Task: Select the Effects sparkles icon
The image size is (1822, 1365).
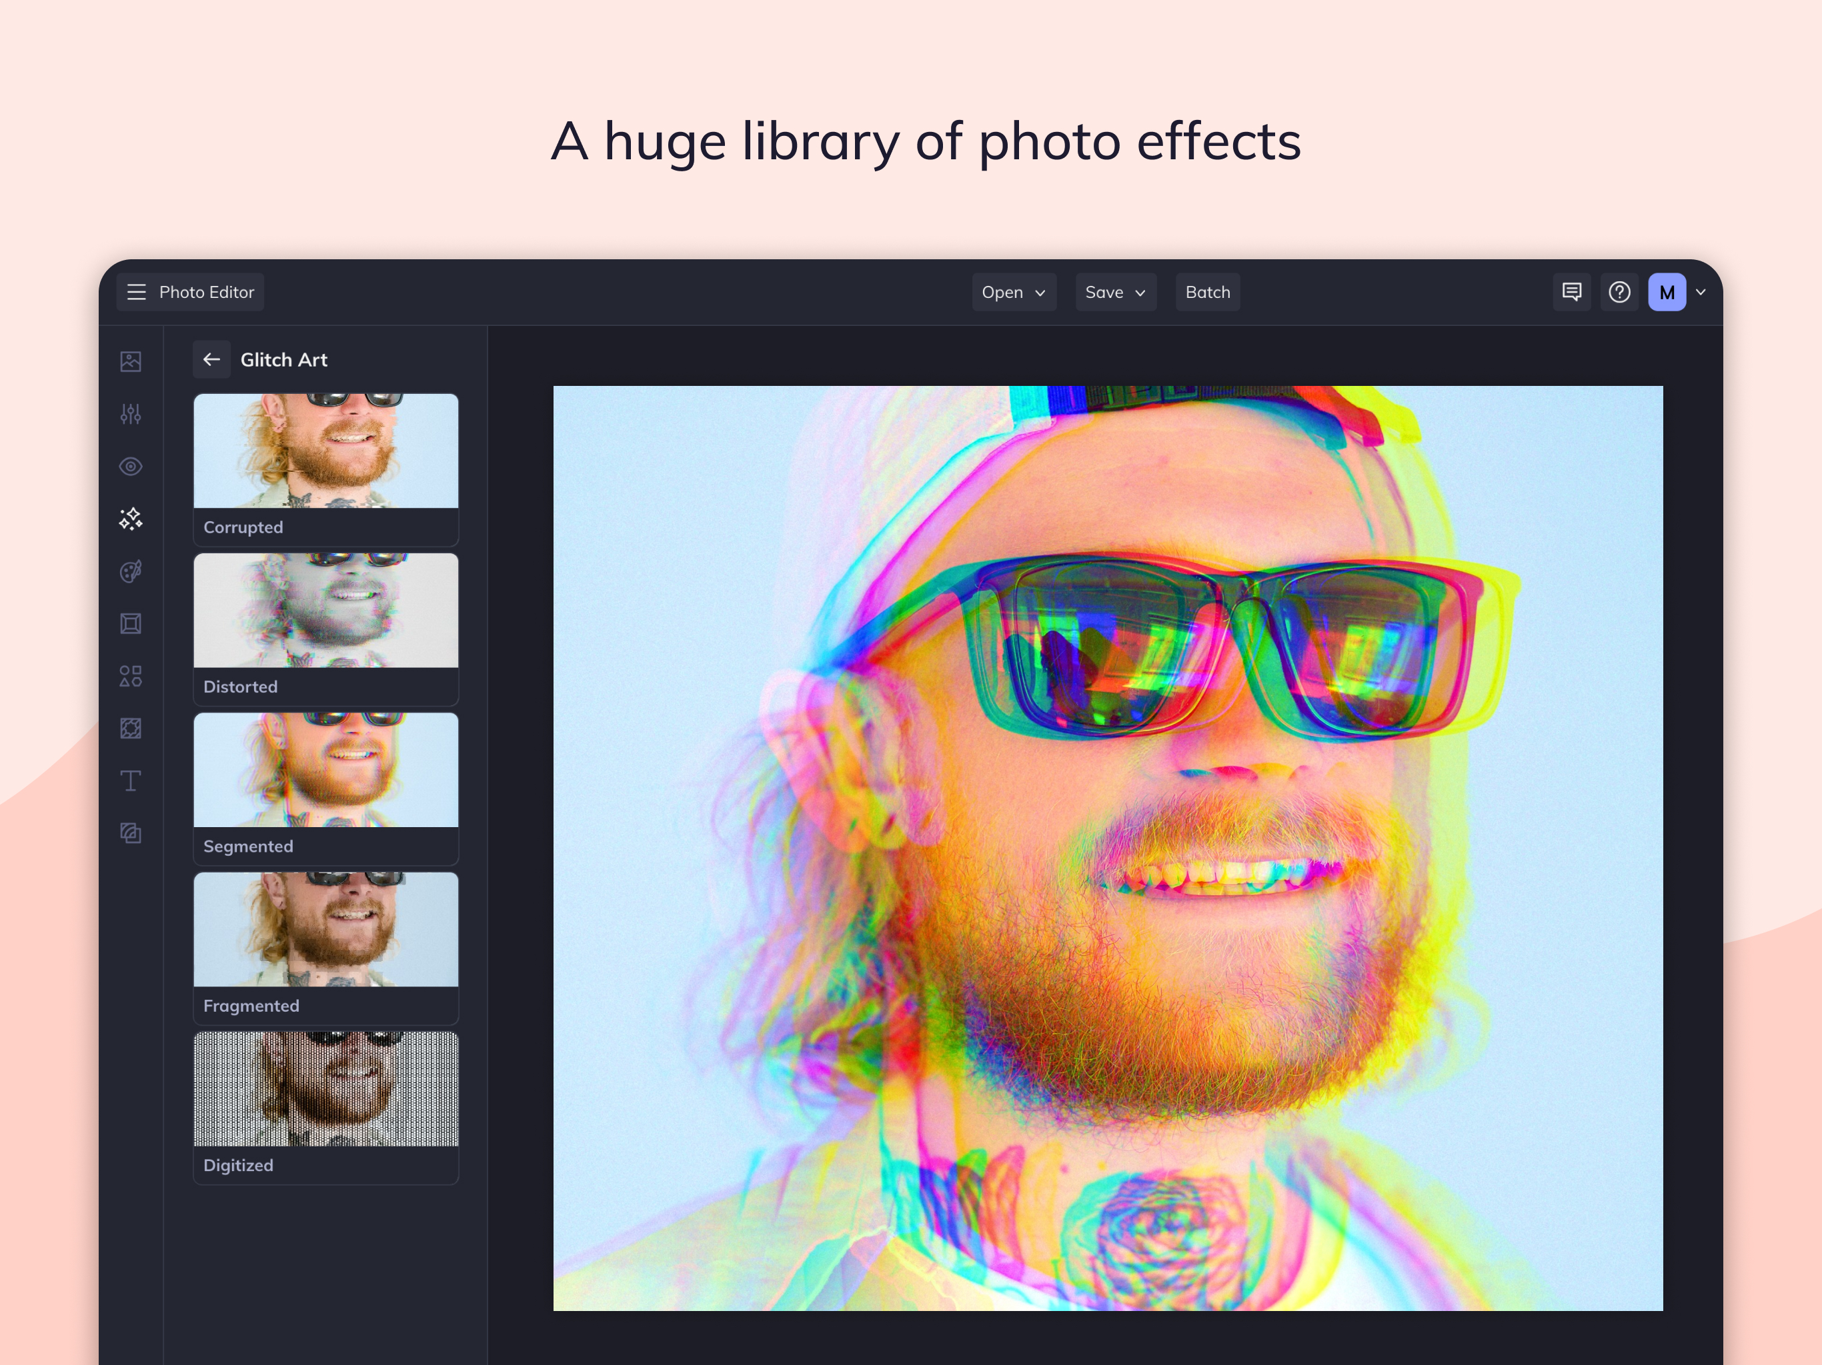Action: point(131,519)
